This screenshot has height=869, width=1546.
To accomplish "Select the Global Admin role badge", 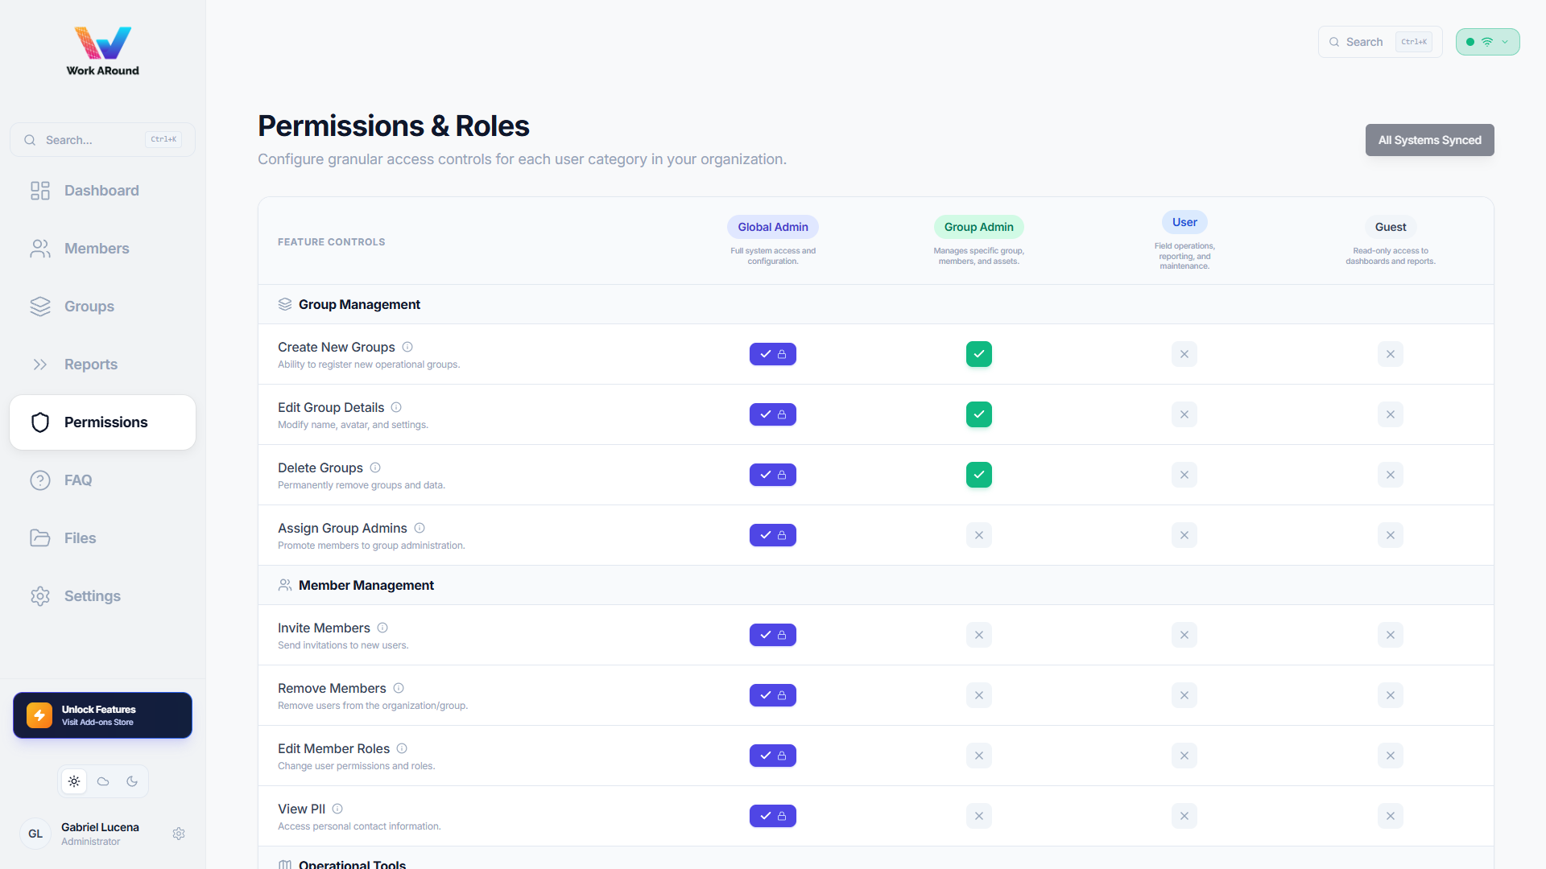I will coord(773,227).
